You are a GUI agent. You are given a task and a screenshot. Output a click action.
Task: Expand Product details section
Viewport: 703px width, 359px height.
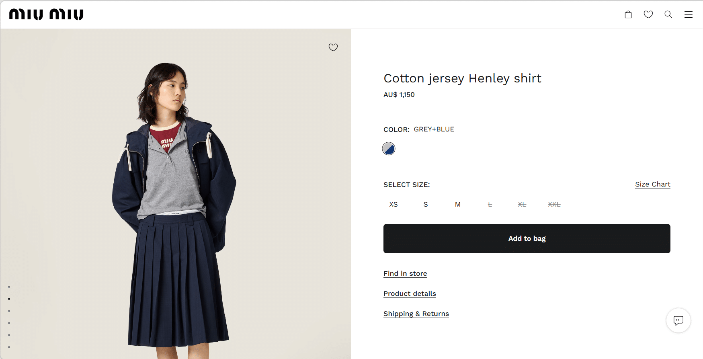410,293
